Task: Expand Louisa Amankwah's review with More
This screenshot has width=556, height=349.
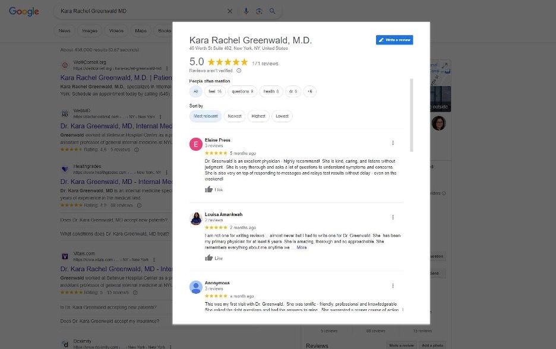Action: pos(301,248)
